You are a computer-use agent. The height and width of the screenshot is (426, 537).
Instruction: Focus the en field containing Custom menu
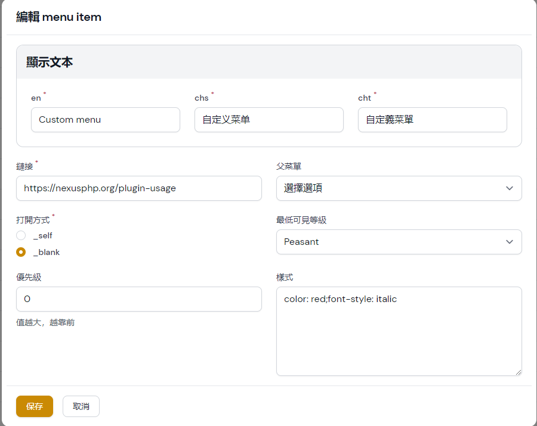pyautogui.click(x=105, y=120)
